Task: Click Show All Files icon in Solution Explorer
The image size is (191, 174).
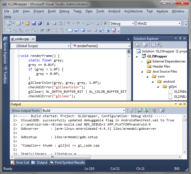Action: (x=145, y=45)
